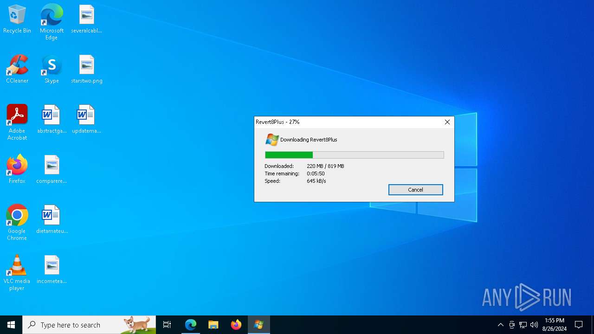Viewport: 594px width, 334px height.
Task: Select the Microsoft Edge desktop shortcut
Action: pyautogui.click(x=52, y=22)
